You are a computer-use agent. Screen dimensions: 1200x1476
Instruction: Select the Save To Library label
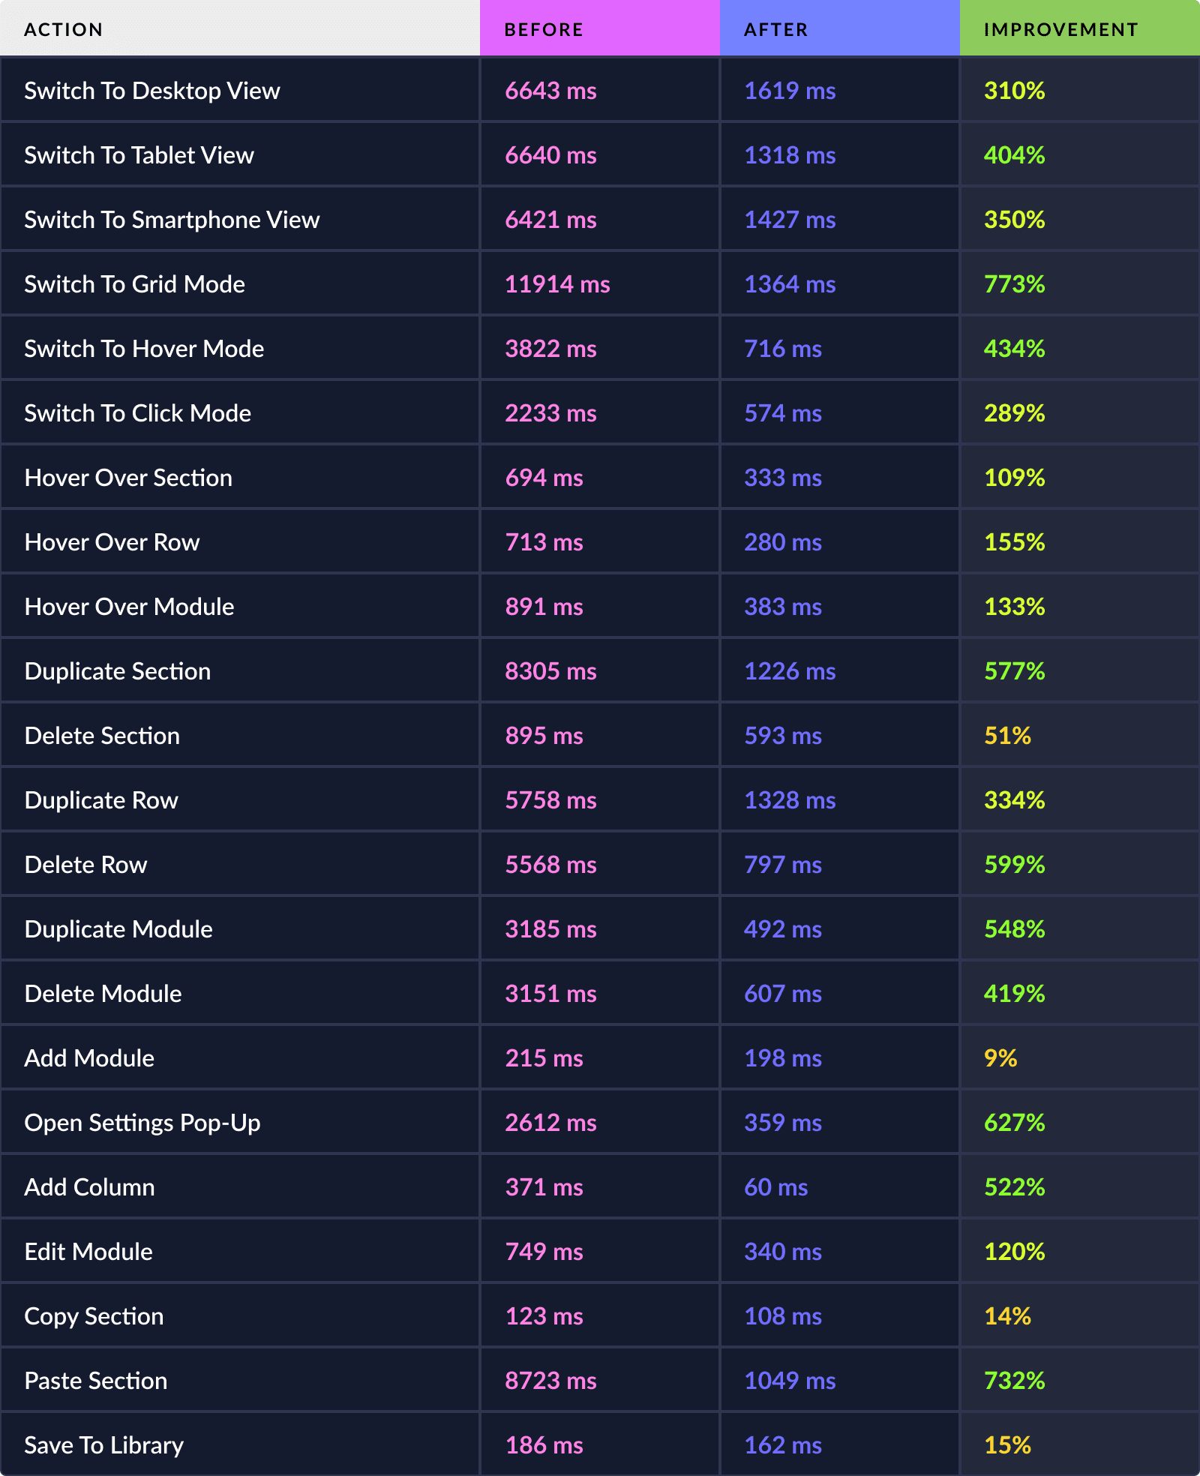point(104,1445)
